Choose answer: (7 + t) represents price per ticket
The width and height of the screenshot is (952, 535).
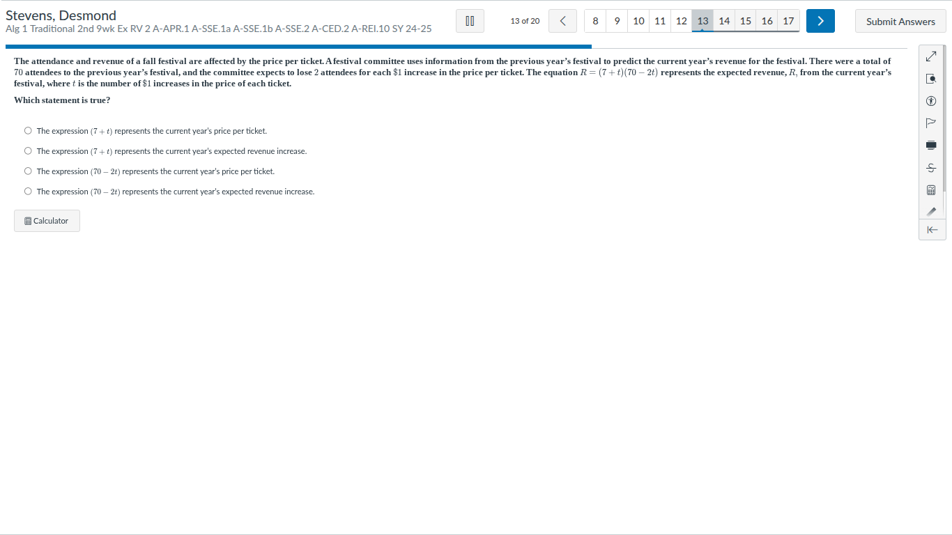pos(28,130)
